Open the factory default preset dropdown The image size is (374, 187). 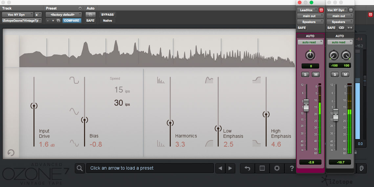[64, 14]
